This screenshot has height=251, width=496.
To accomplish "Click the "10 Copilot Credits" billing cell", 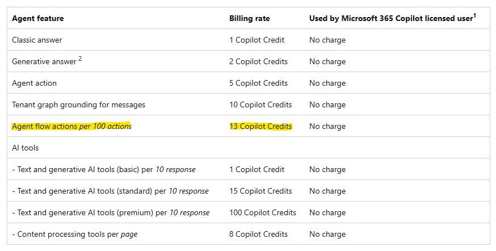I will pos(260,105).
